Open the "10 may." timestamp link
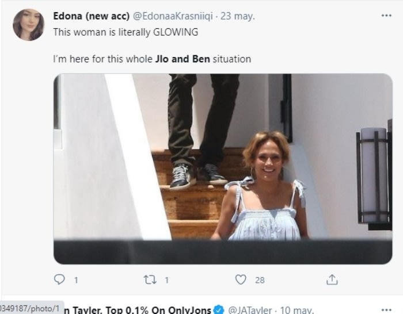 pyautogui.click(x=297, y=310)
